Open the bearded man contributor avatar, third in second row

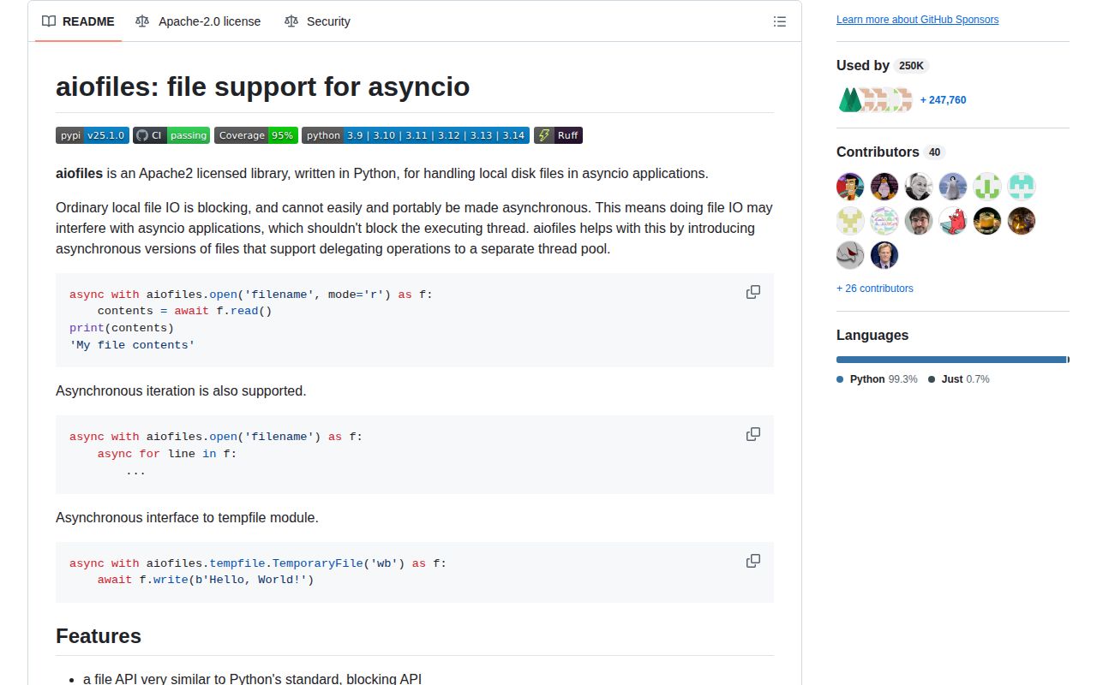click(x=919, y=221)
